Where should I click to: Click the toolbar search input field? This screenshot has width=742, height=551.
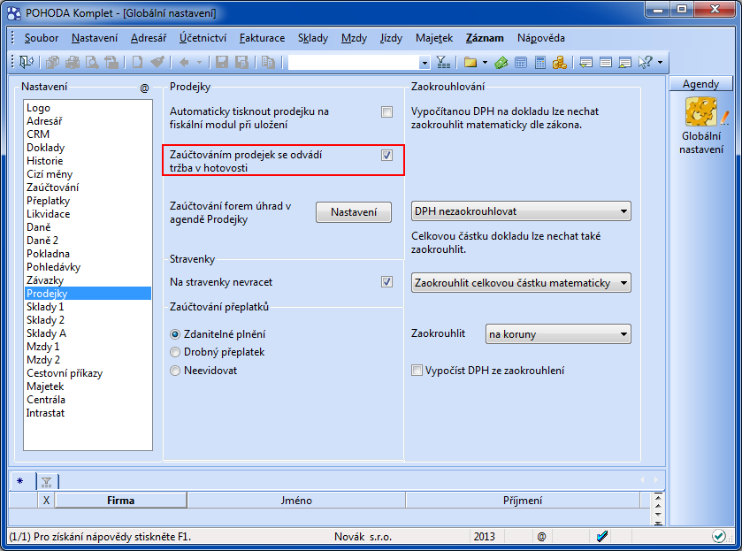pos(354,63)
